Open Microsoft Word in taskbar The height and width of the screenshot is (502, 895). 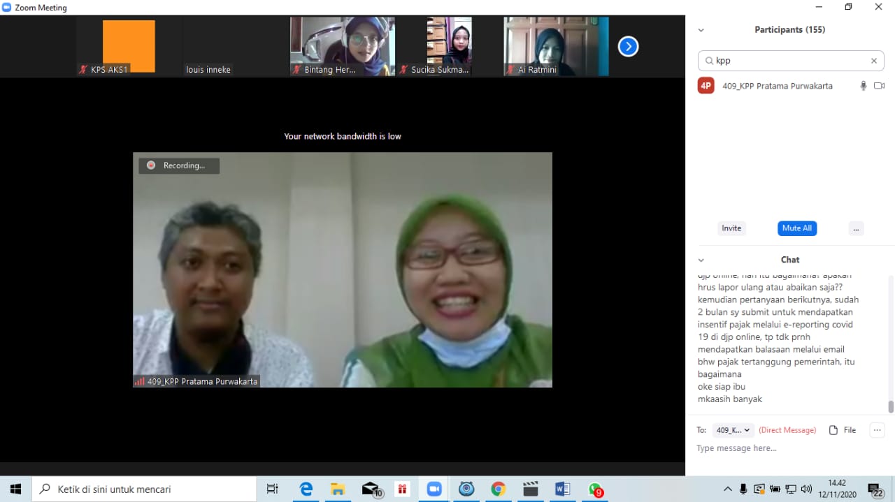(562, 489)
